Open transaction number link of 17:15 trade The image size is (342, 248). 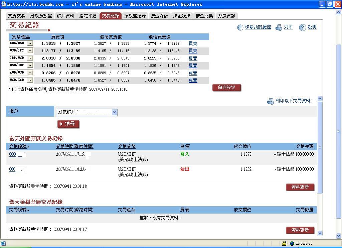(x=13, y=154)
